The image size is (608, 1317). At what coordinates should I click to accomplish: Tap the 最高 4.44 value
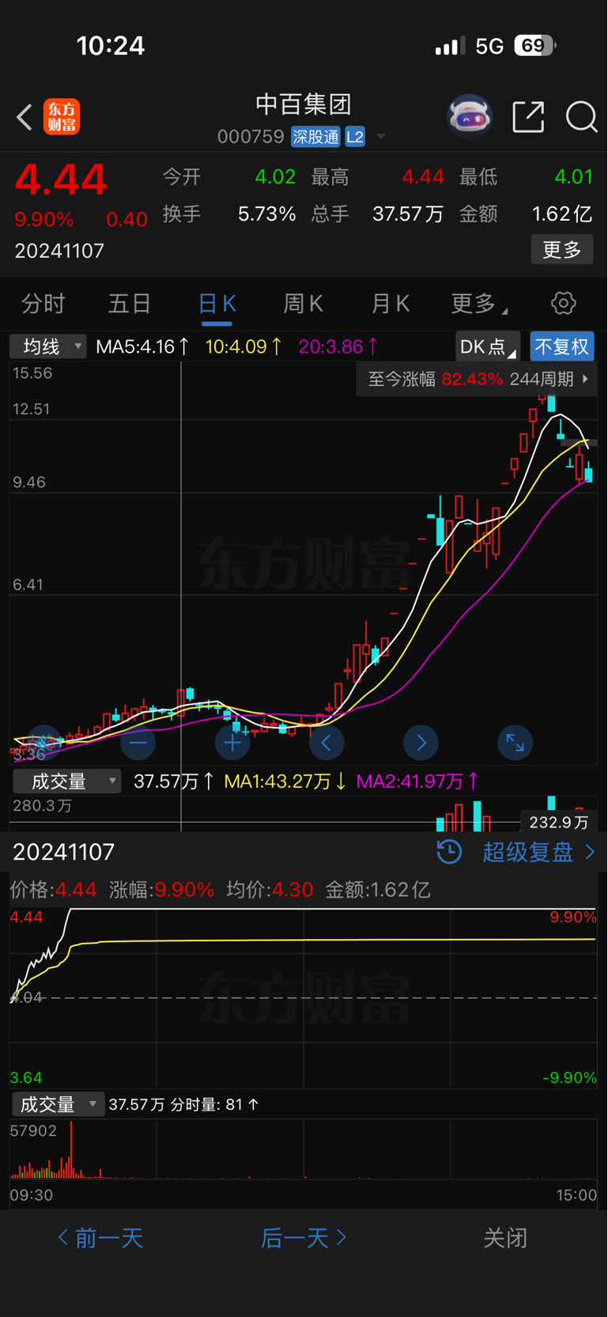[423, 176]
